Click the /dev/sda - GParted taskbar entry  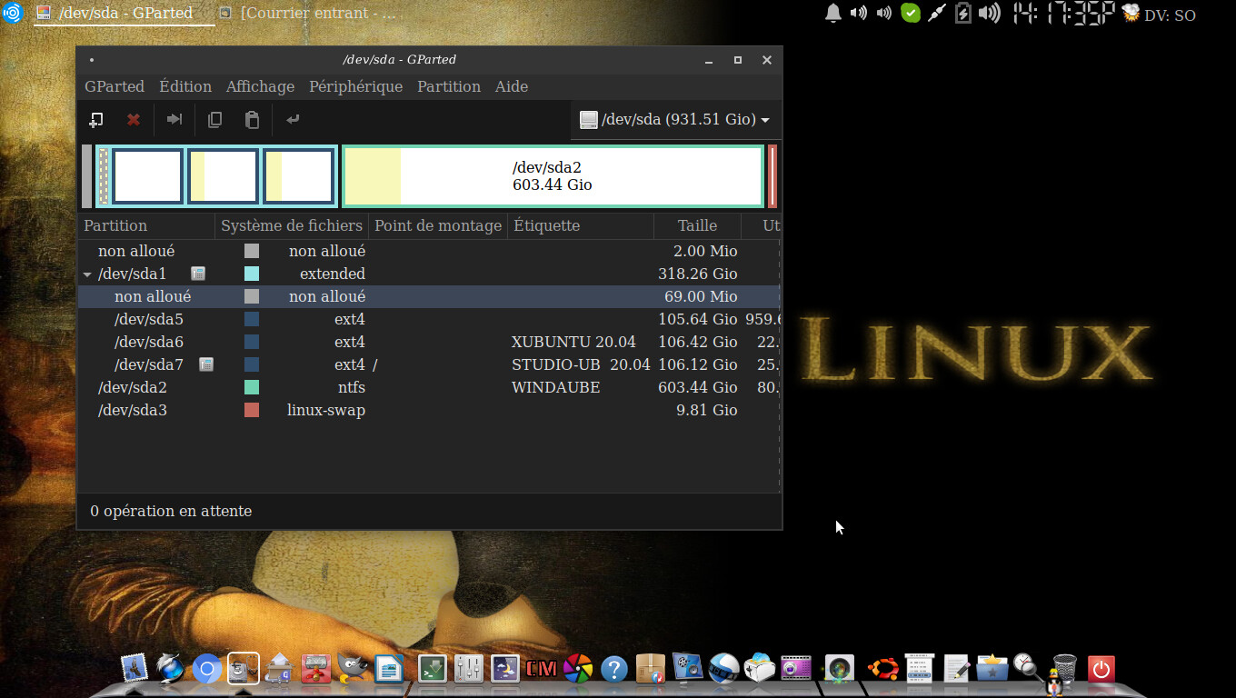[x=124, y=14]
